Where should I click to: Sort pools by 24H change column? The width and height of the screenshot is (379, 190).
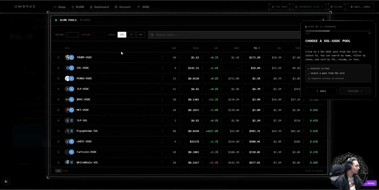click(x=216, y=48)
